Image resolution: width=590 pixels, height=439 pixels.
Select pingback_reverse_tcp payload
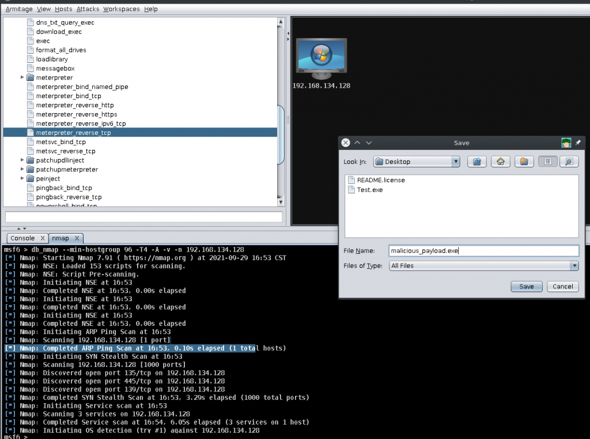pos(69,197)
